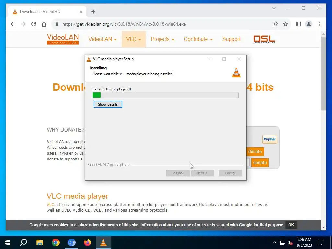Go back using Chrome's back arrow
Screen dimensions: 332x249
13,24
